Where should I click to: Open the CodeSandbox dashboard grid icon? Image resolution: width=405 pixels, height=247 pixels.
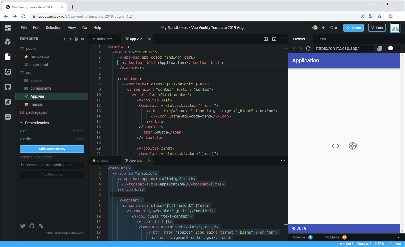pos(8,28)
